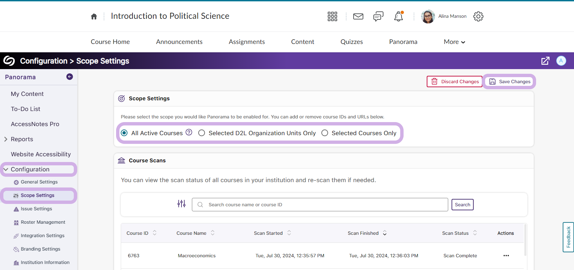Open the course selector grid icon
This screenshot has height=270, width=574.
[x=332, y=16]
